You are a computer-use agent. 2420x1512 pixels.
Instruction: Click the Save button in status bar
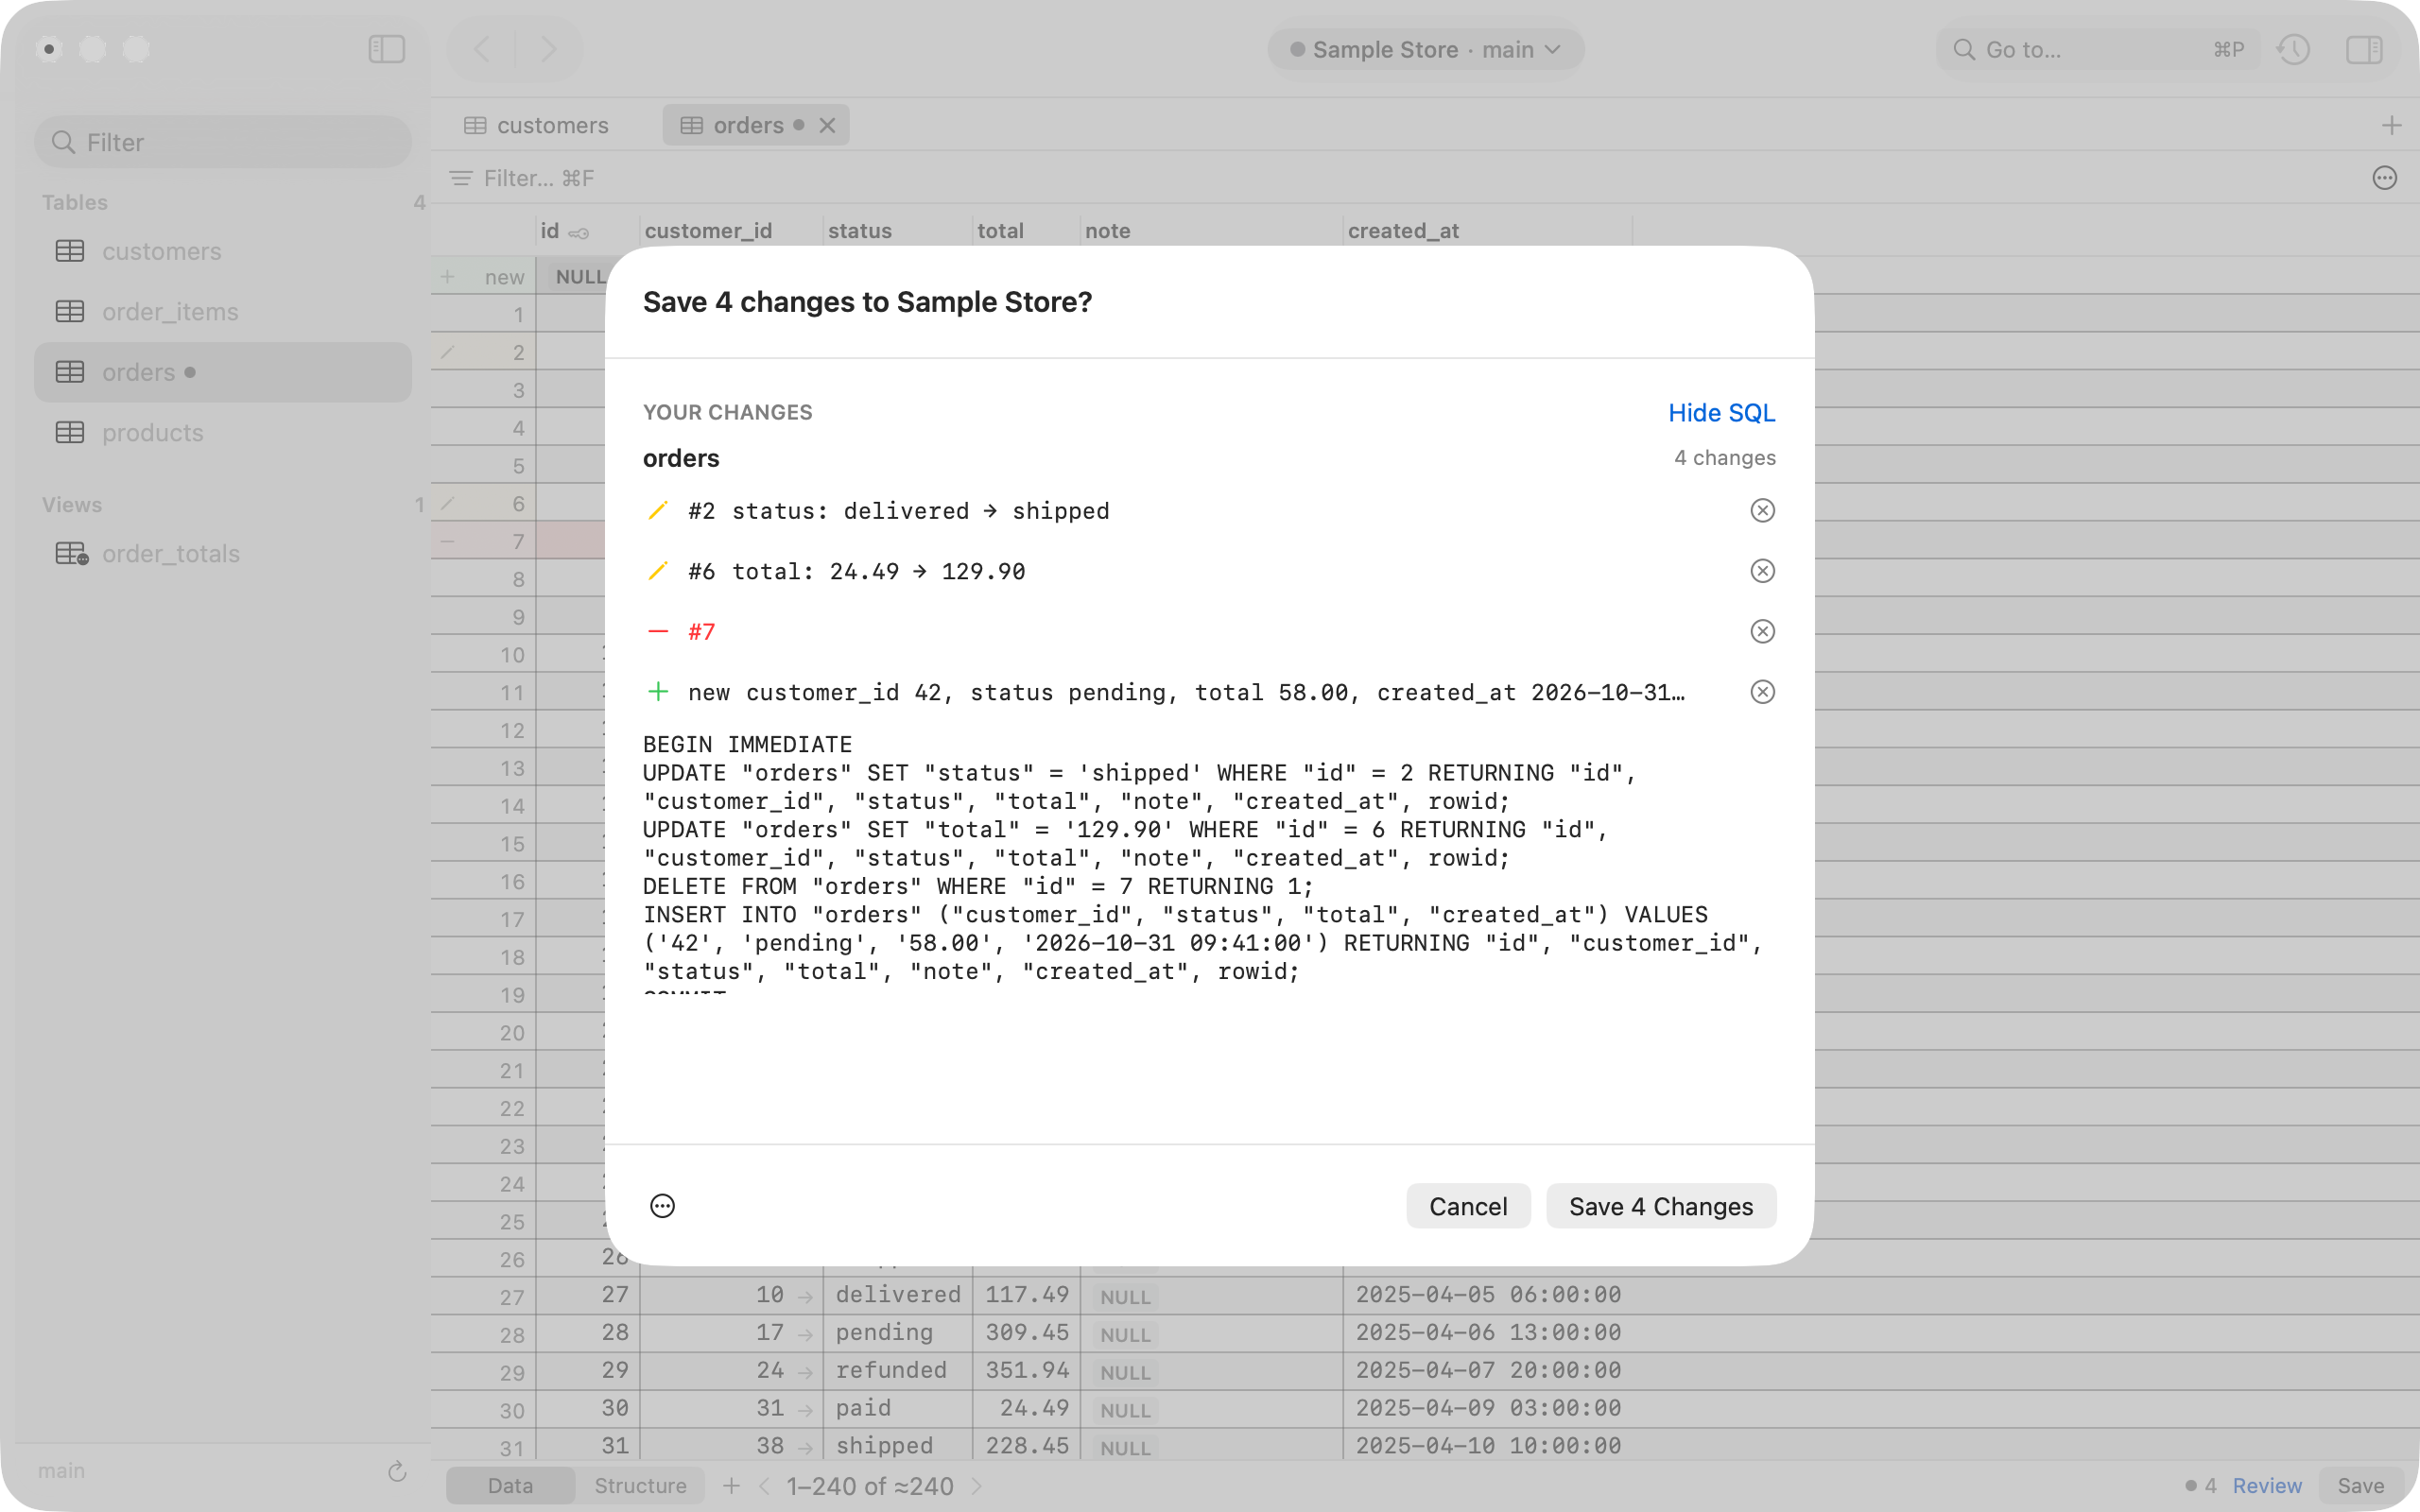click(2360, 1486)
